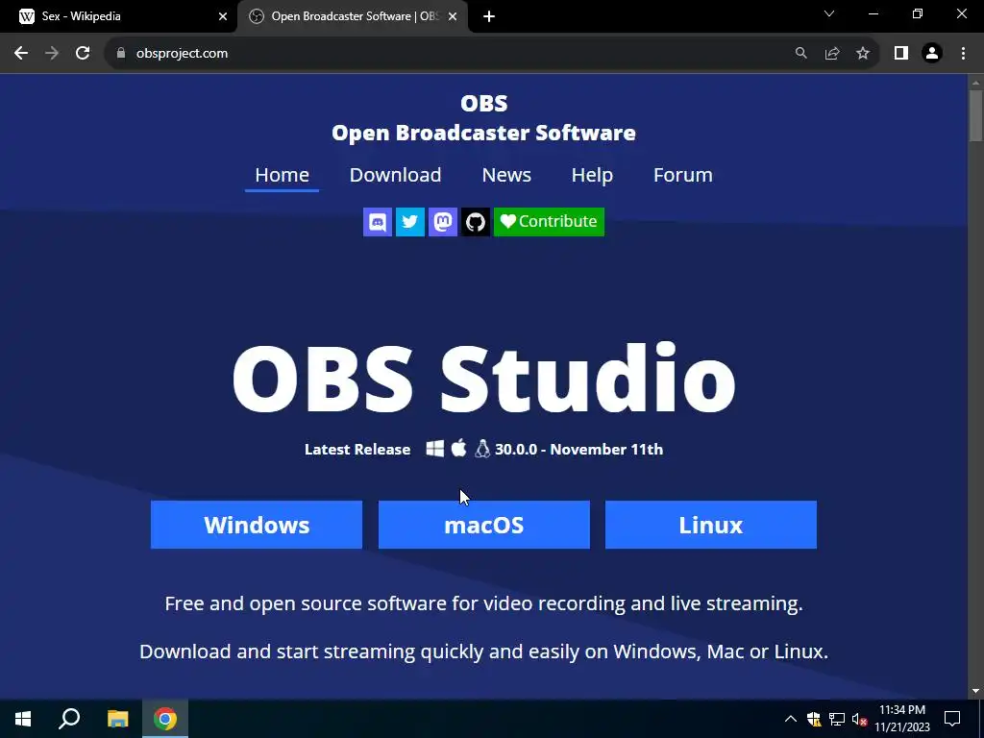Open the Windows Start menu
This screenshot has width=984, height=738.
(x=23, y=719)
